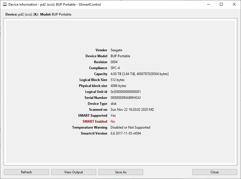Screen dimensions: 241x179
Task: Click the Revision value '0004'
Action: 114,62
